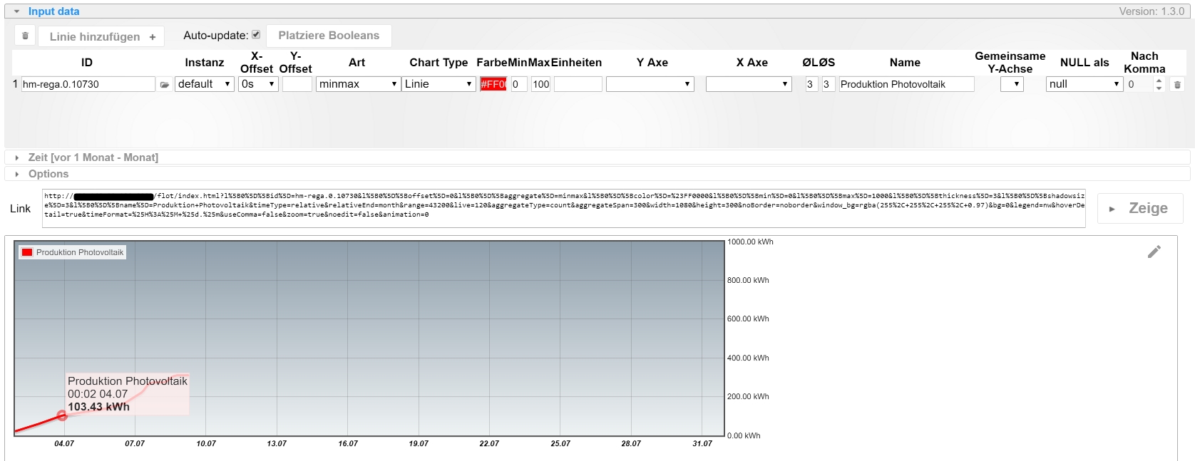The width and height of the screenshot is (1195, 461).
Task: Click the 103.43 kWh tooltip value
Action: click(x=98, y=407)
